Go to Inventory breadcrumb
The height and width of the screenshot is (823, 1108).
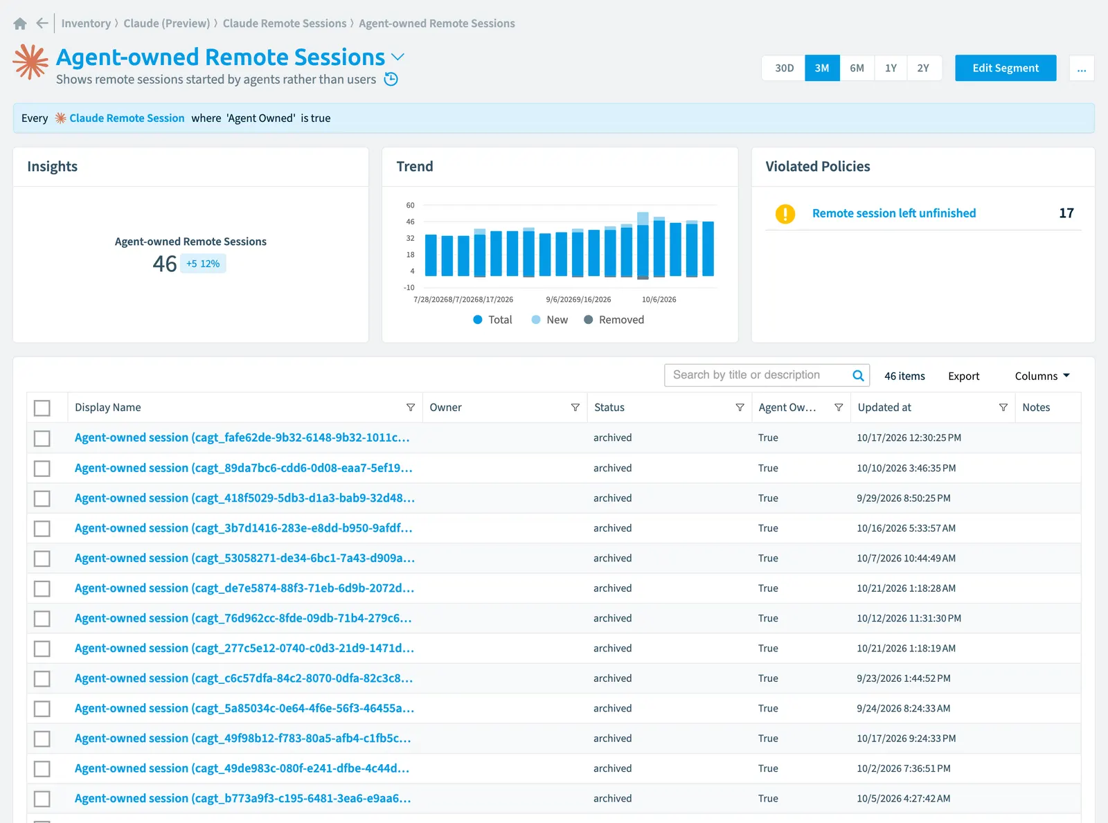tap(86, 24)
